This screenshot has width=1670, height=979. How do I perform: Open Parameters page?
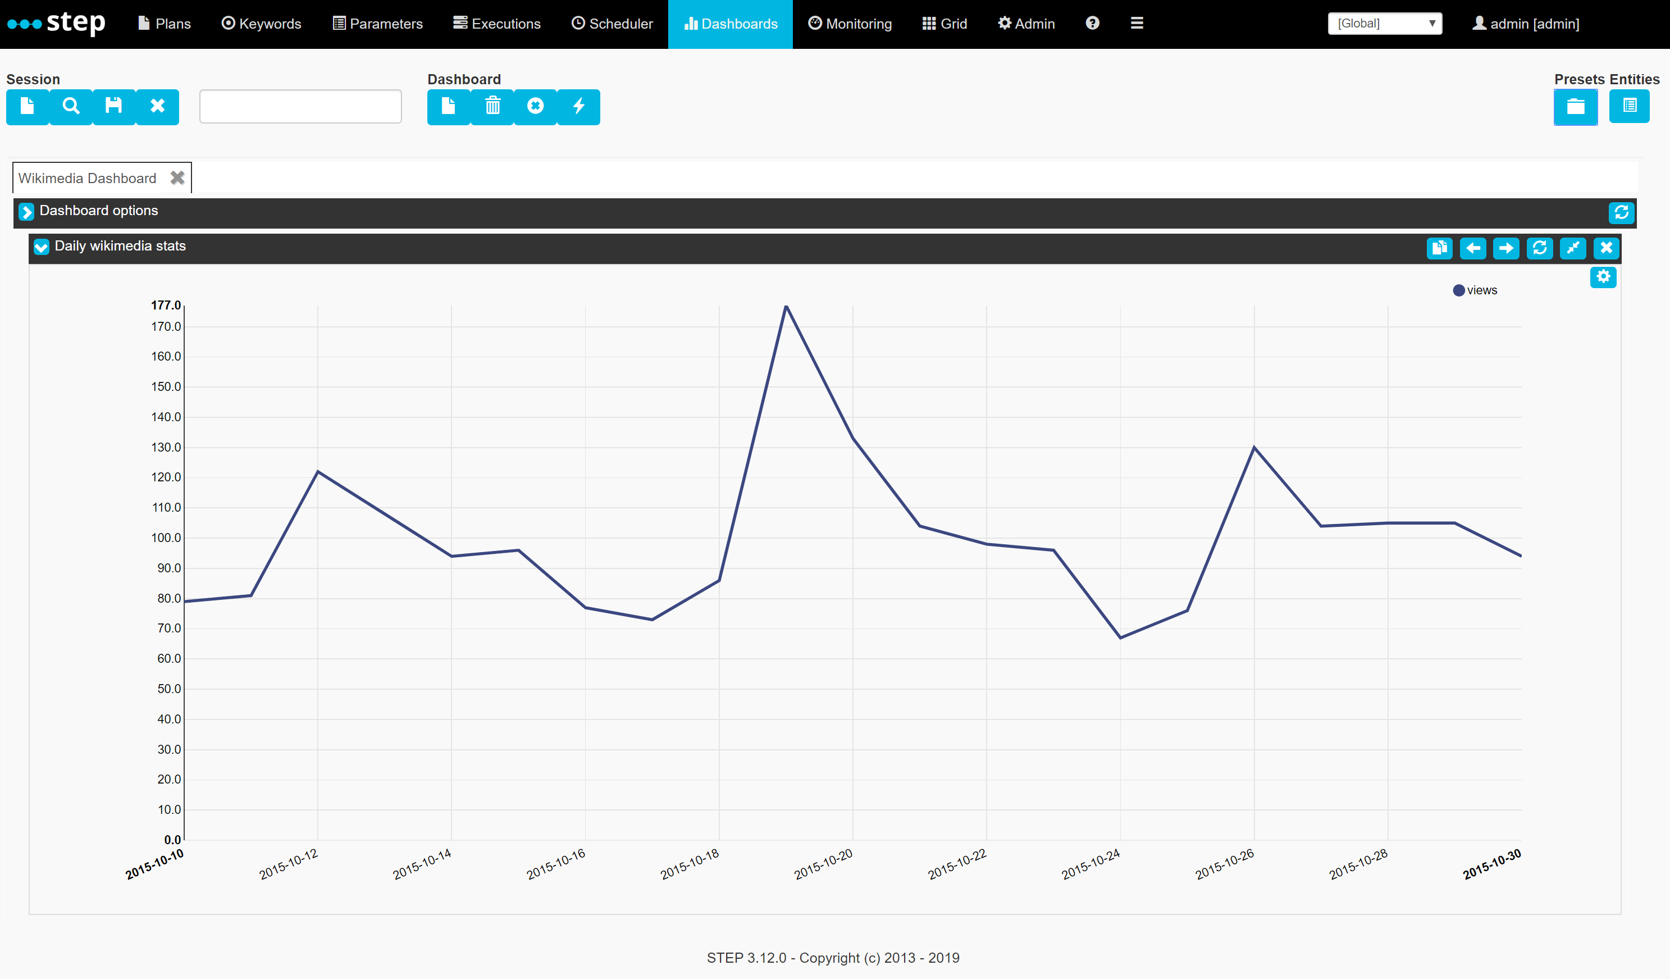click(378, 24)
